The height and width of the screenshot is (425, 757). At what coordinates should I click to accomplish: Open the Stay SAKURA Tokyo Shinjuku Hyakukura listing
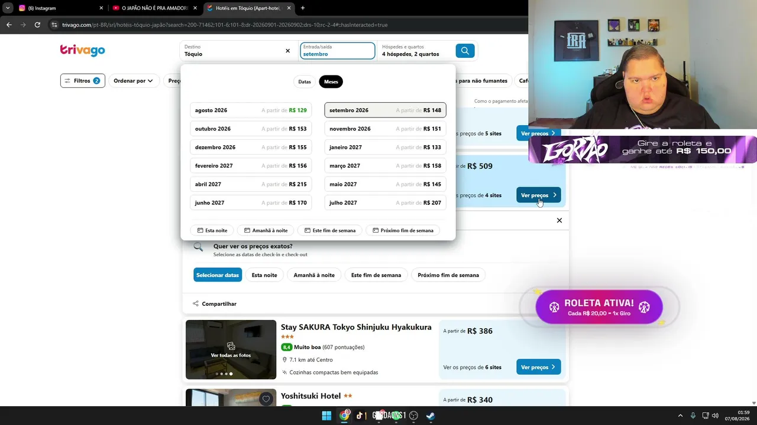coord(356,327)
